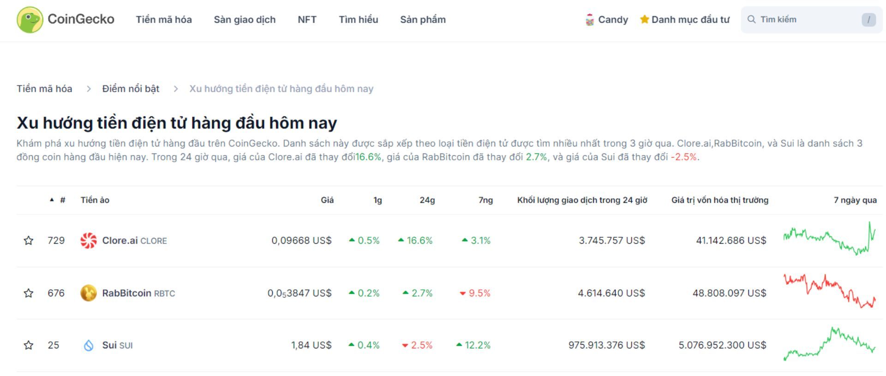Click rank number 25

pyautogui.click(x=54, y=345)
